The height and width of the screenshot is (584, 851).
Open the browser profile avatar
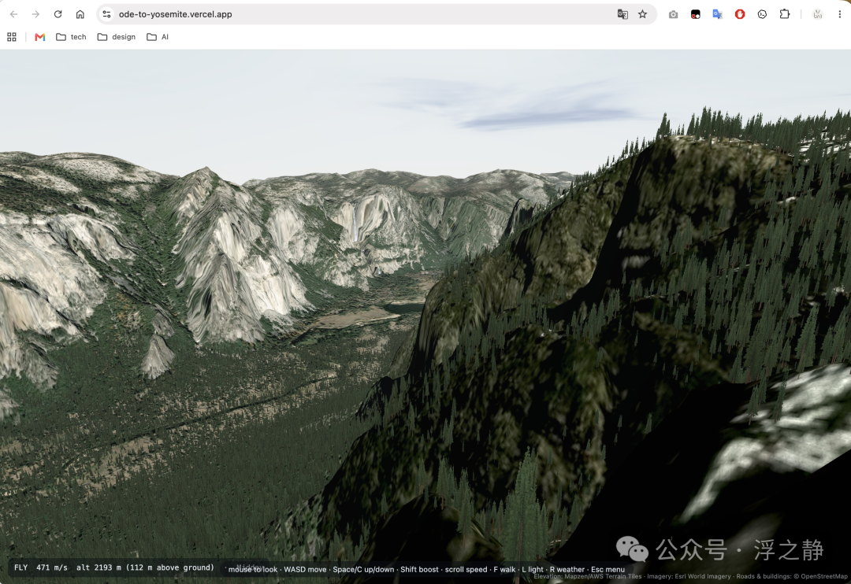coord(817,15)
